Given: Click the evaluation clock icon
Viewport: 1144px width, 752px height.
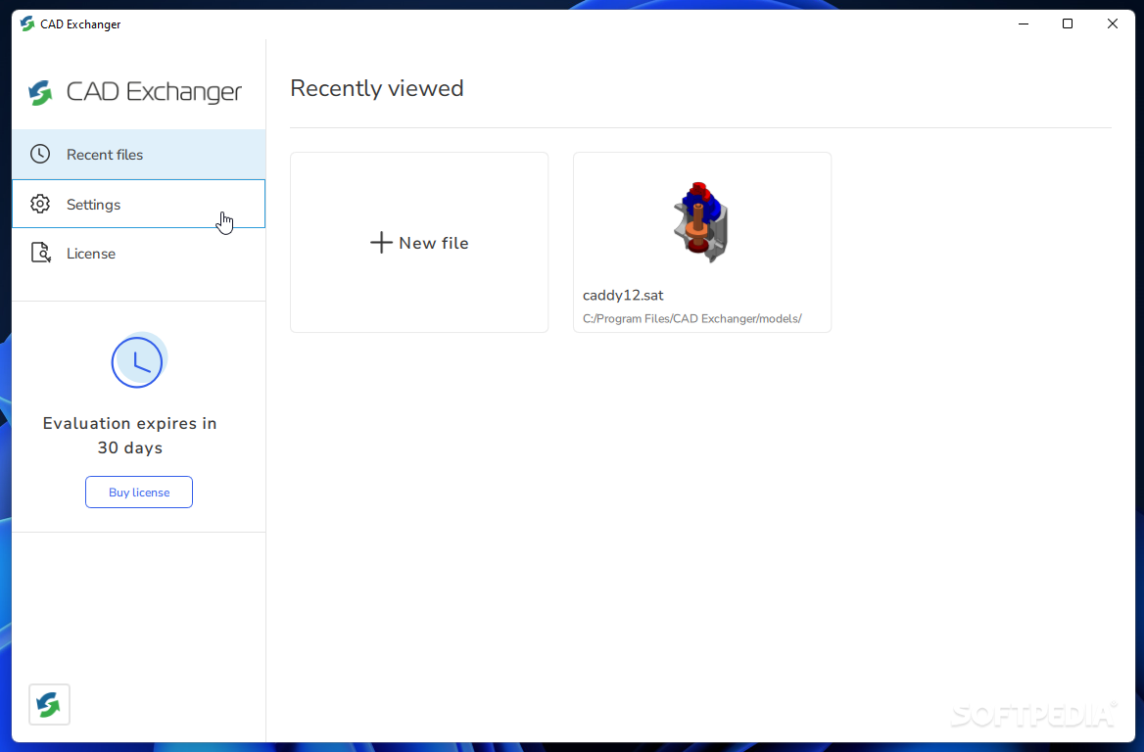Looking at the screenshot, I should 138,361.
